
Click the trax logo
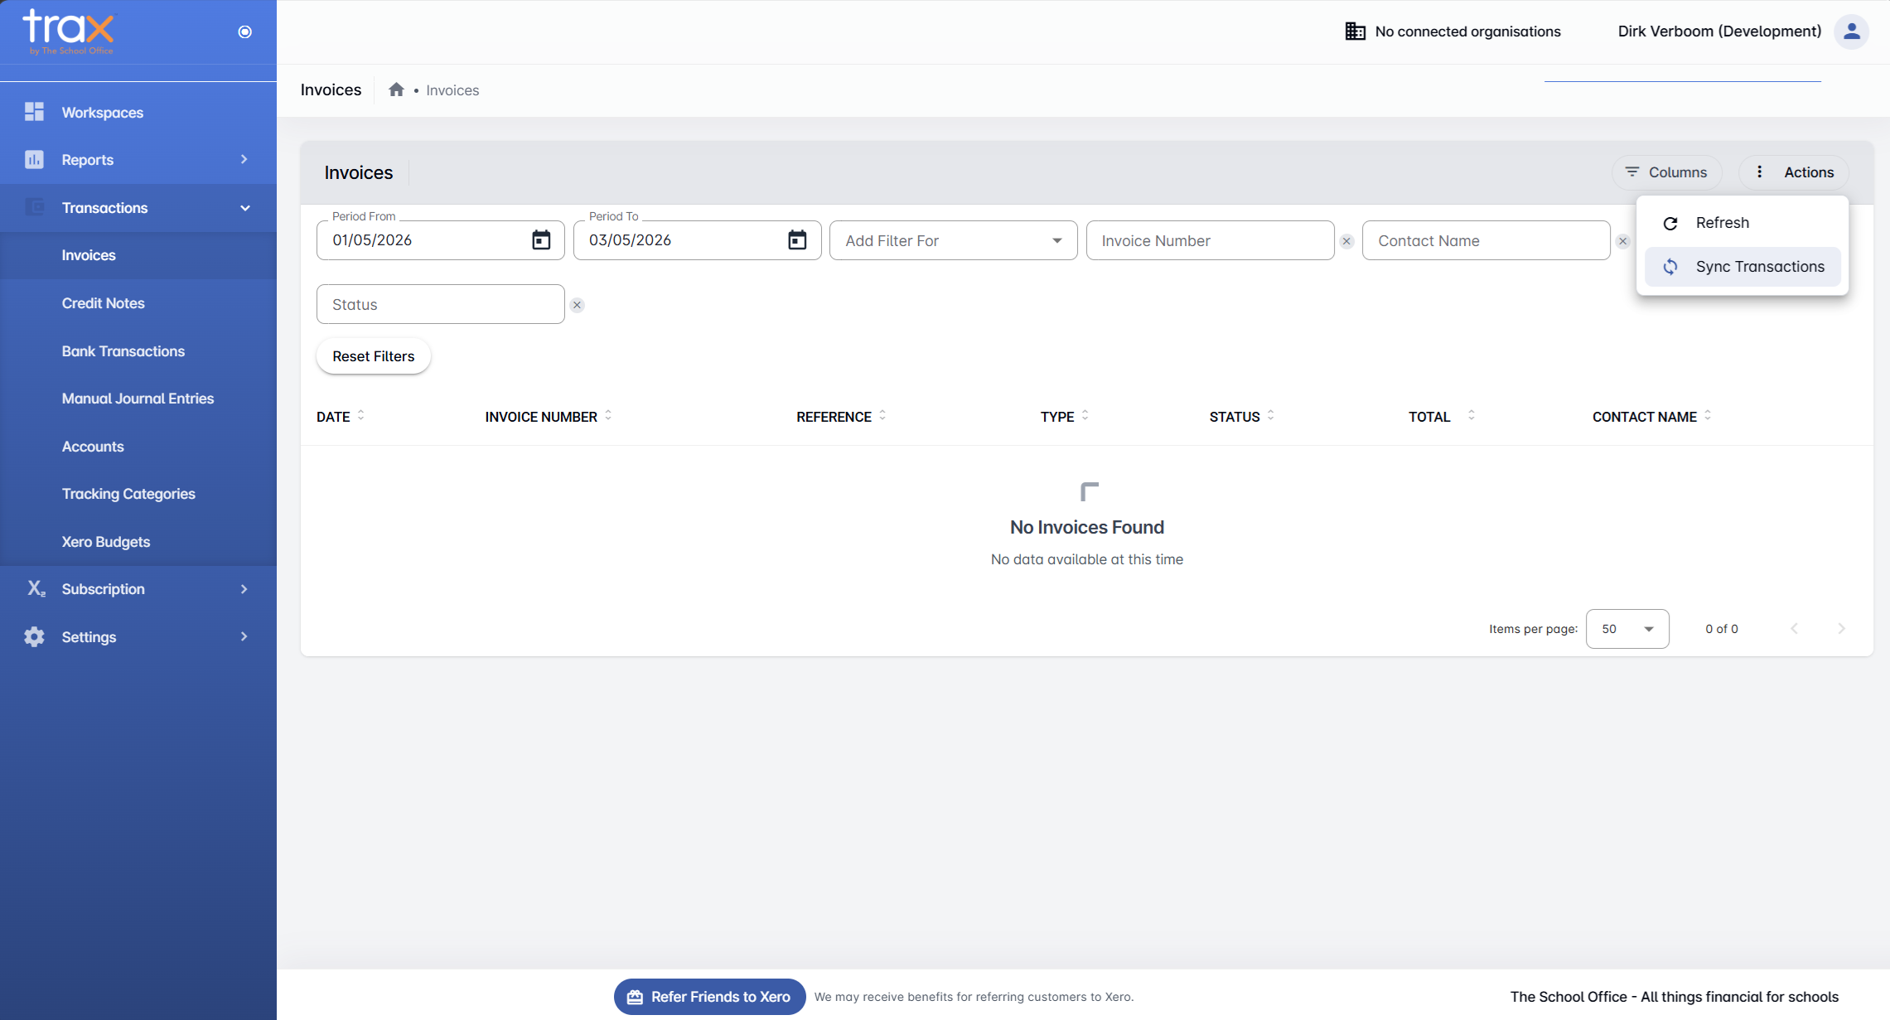(68, 31)
